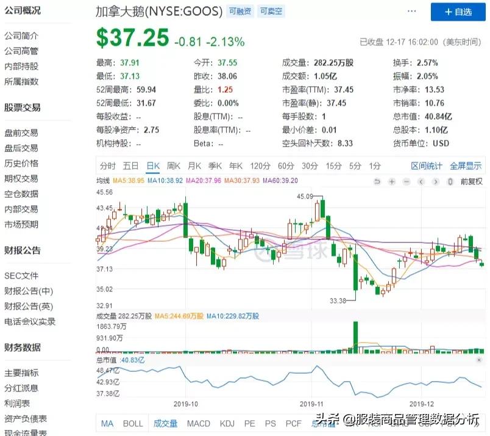Select the 120分 chart tab

pos(260,165)
